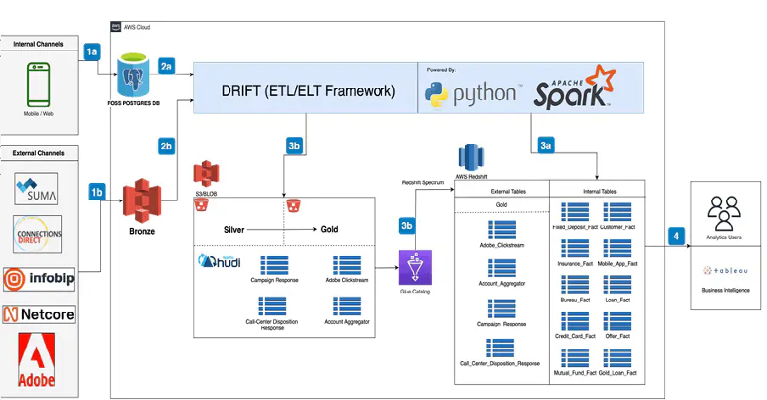Click the External Tables column header
The height and width of the screenshot is (400, 767).
pos(508,192)
